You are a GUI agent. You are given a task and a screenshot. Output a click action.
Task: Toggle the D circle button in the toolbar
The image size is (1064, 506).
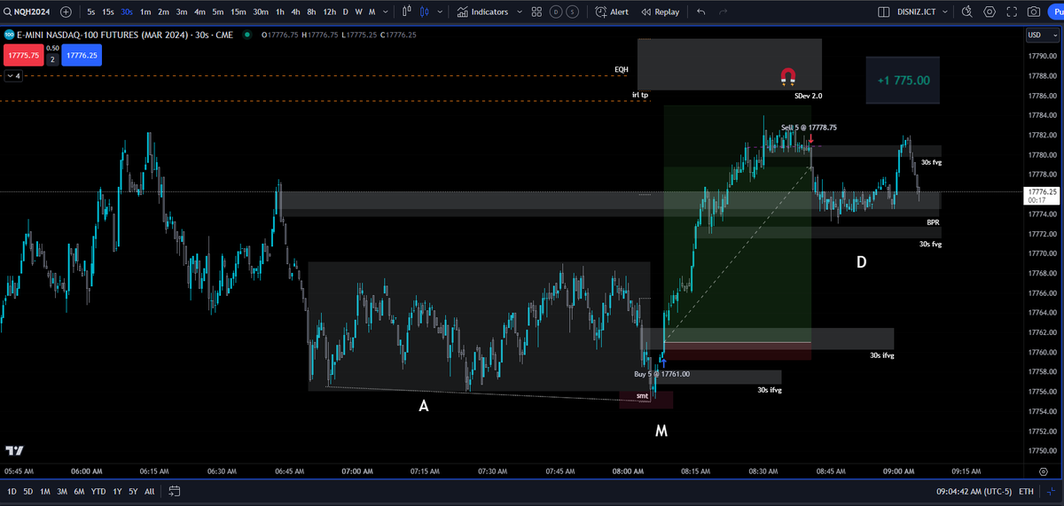point(556,12)
